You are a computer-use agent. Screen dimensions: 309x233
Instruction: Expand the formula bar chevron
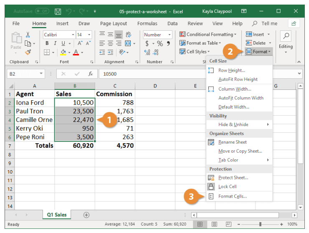pos(299,74)
